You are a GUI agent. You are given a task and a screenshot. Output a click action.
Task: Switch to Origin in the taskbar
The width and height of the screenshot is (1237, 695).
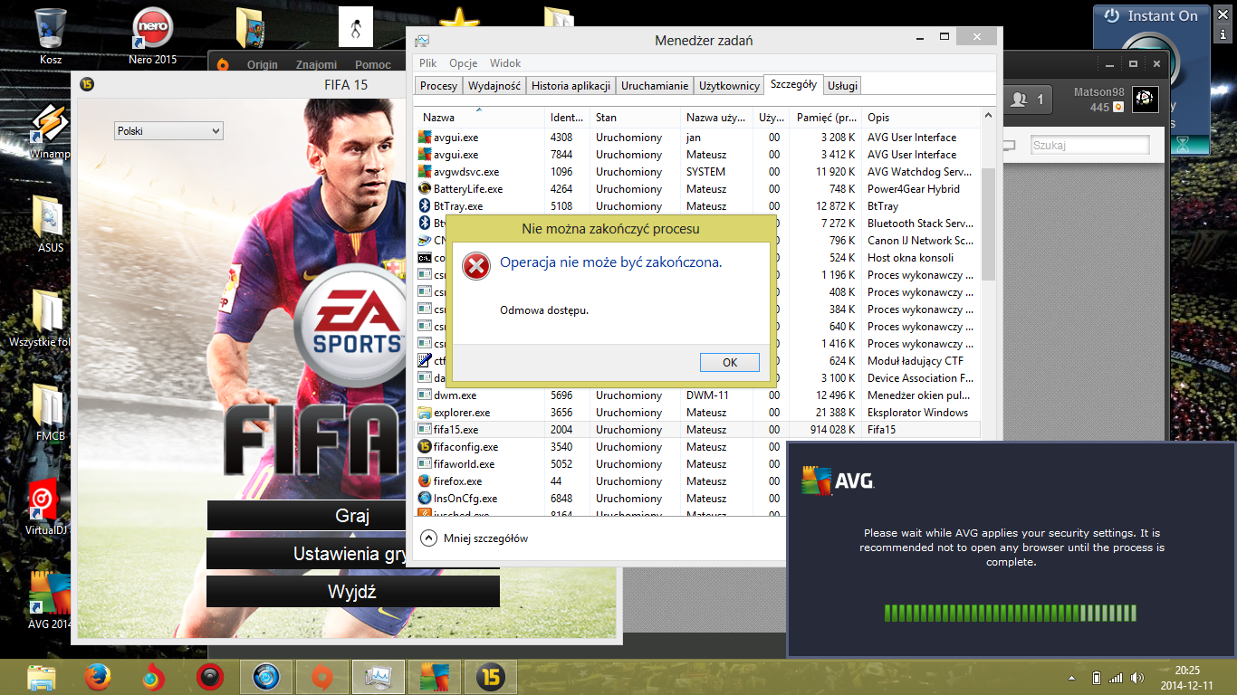(x=322, y=677)
